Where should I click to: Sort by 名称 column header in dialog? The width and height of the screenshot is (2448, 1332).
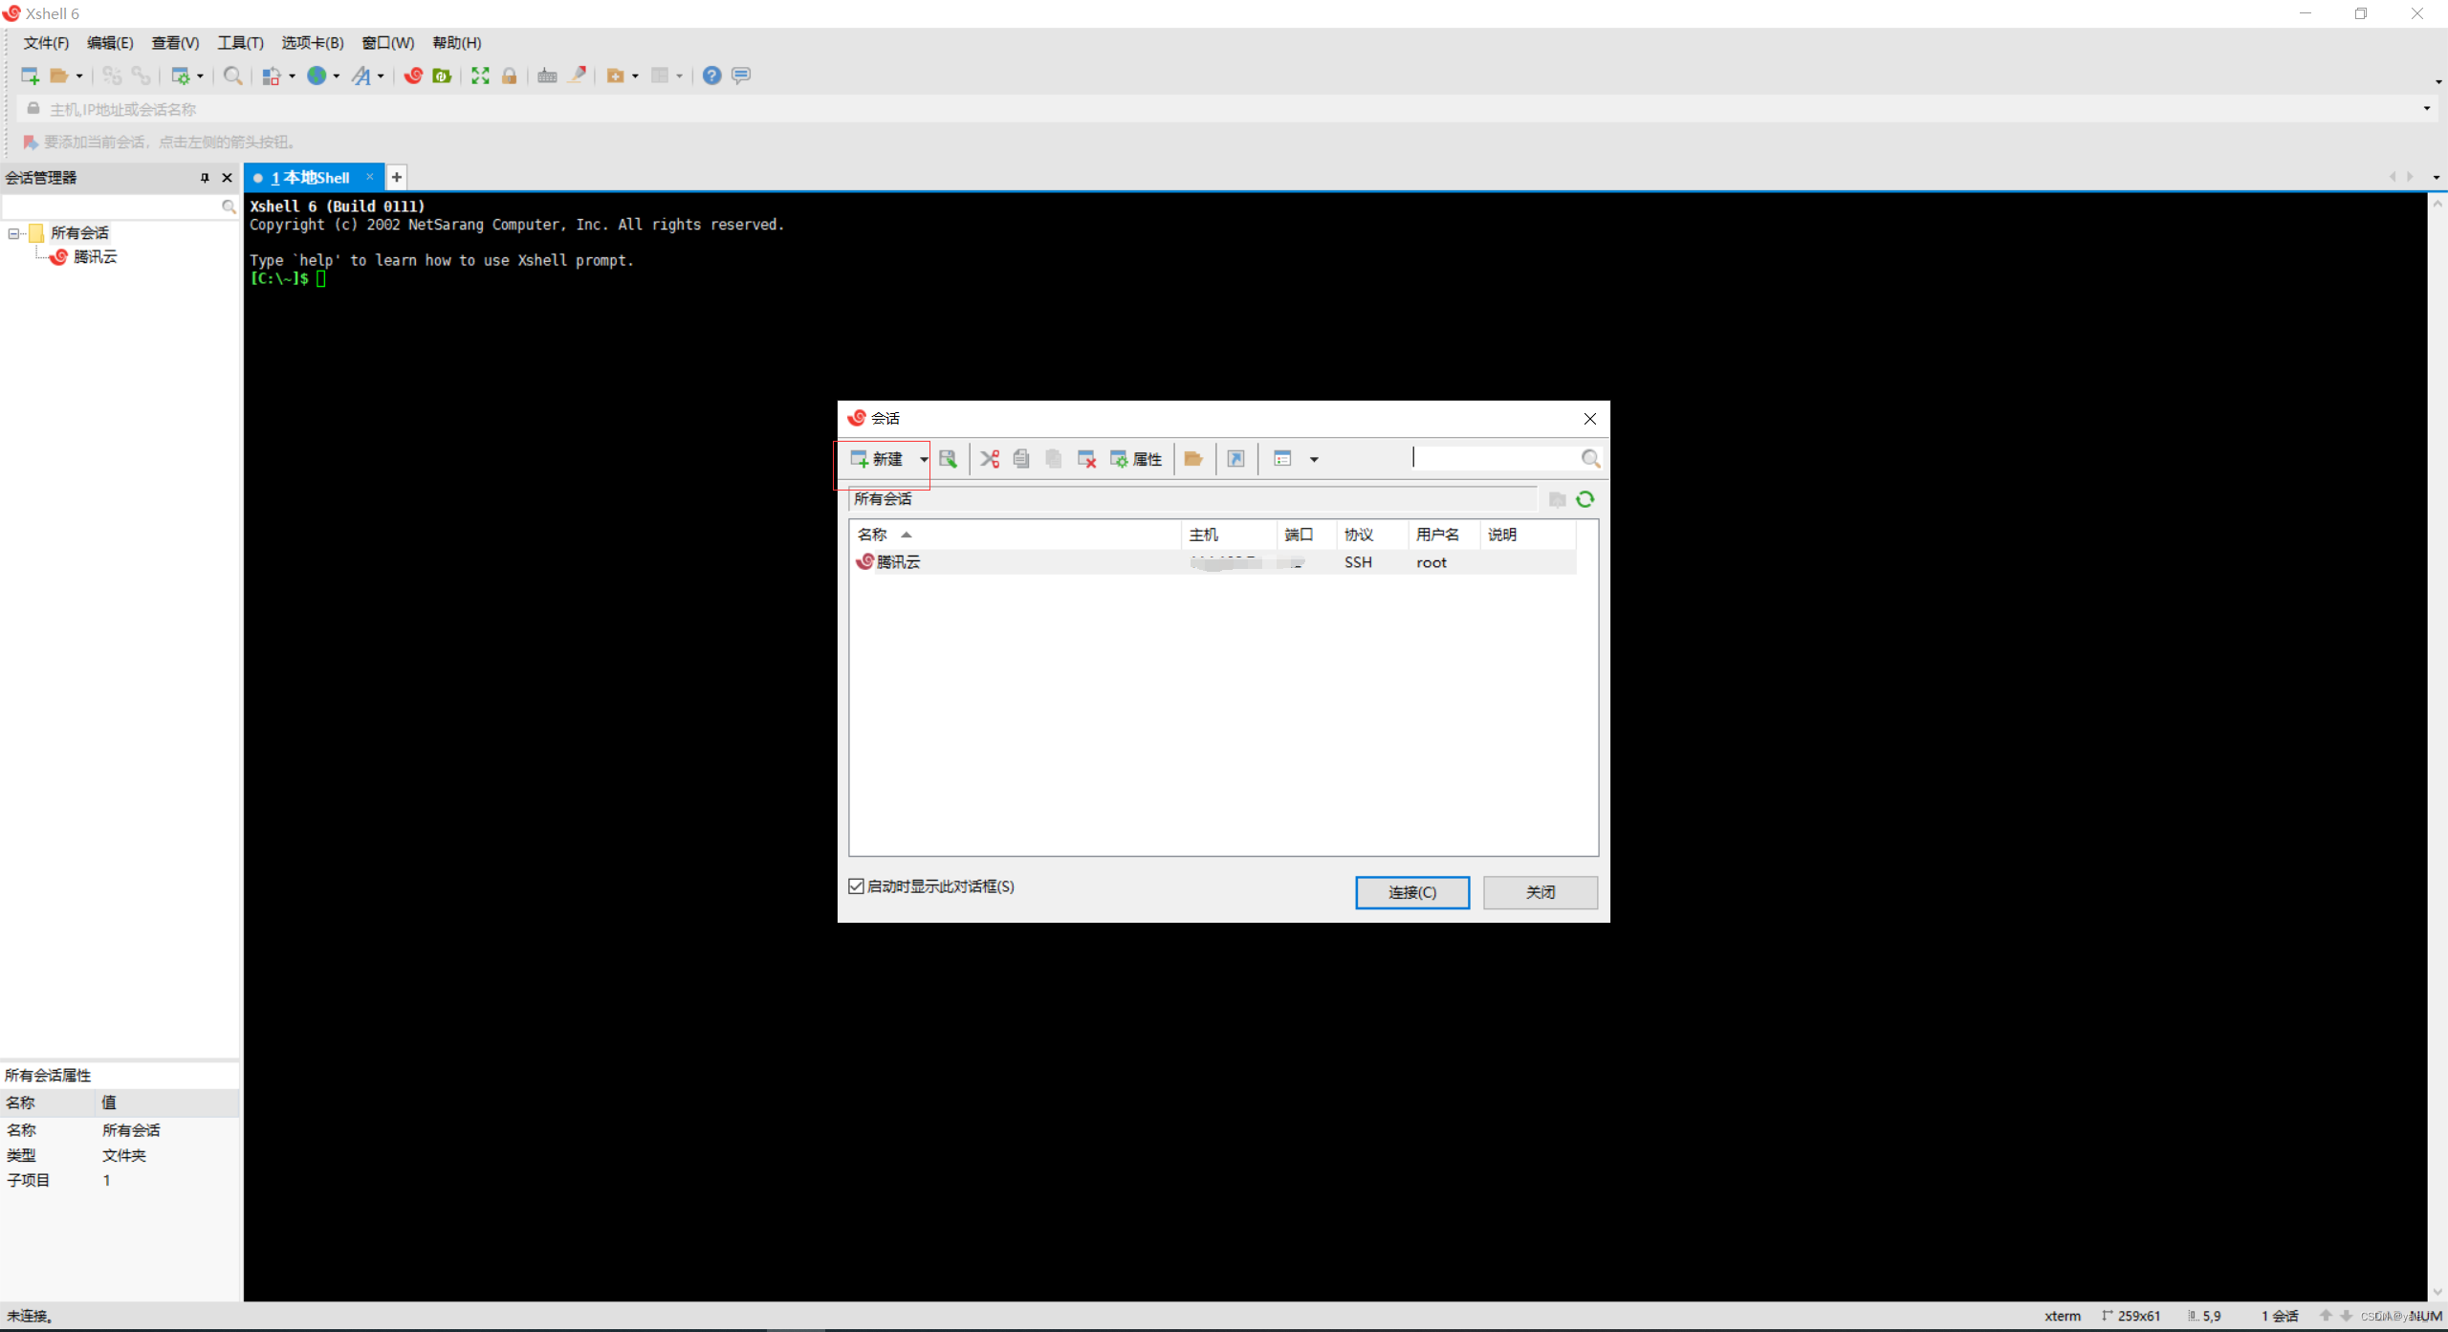[1016, 535]
